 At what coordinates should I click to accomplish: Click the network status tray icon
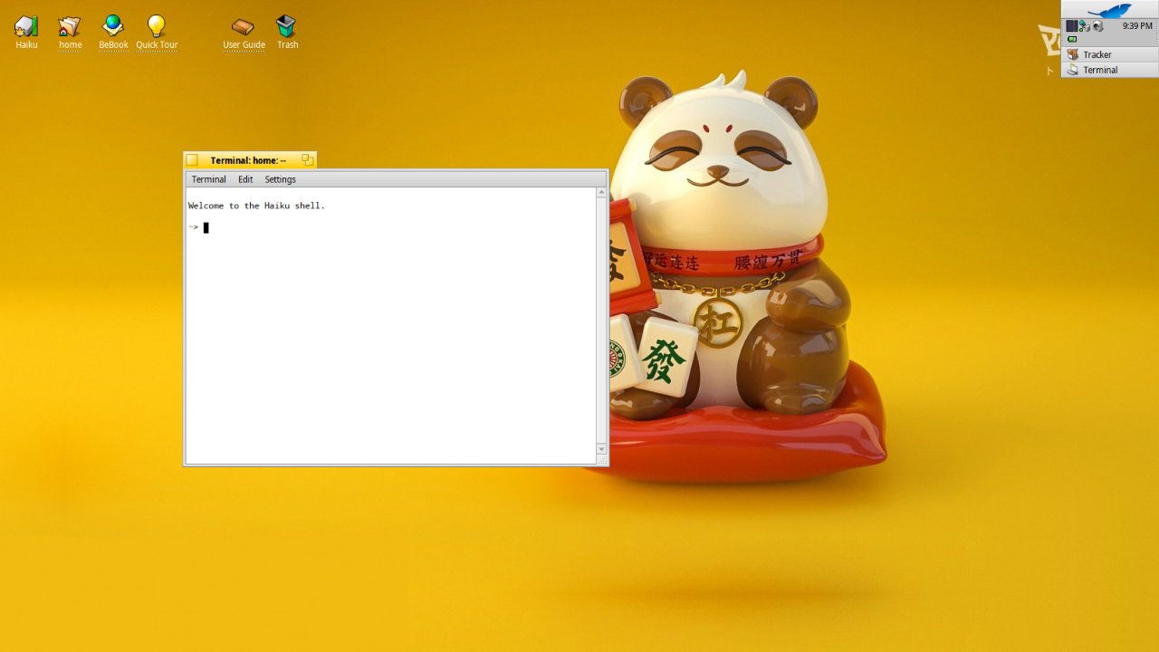(1085, 26)
